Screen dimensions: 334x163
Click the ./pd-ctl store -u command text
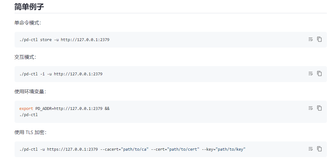(x=64, y=40)
